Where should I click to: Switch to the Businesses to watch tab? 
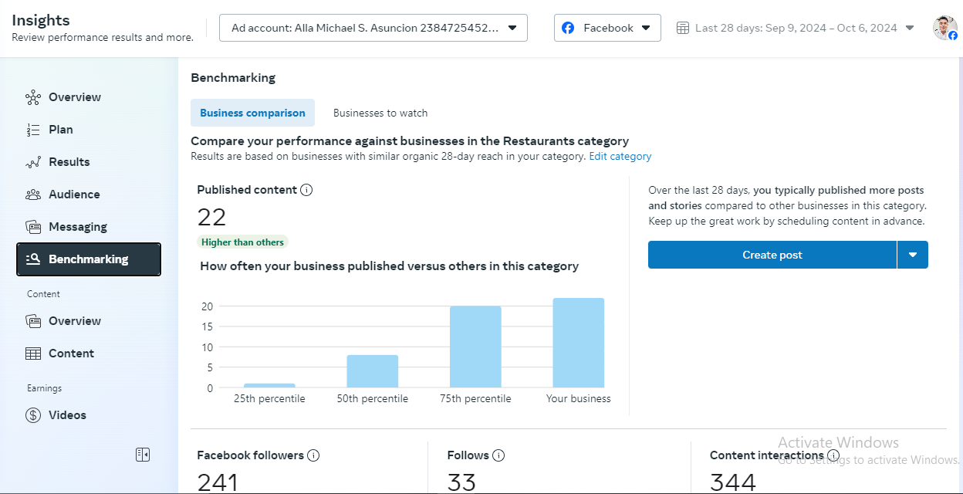380,113
